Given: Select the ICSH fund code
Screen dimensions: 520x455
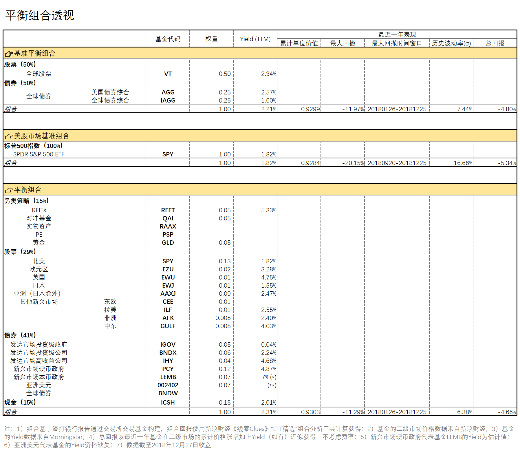Looking at the screenshot, I should [168, 403].
